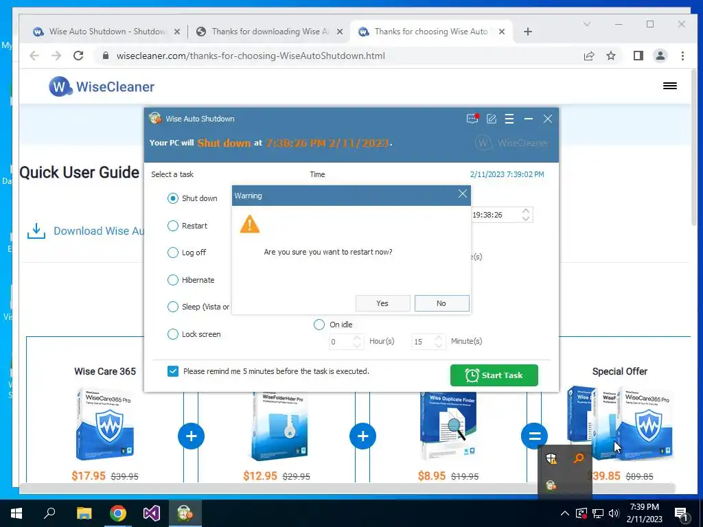Go back in browser history
This screenshot has width=703, height=527.
34,56
